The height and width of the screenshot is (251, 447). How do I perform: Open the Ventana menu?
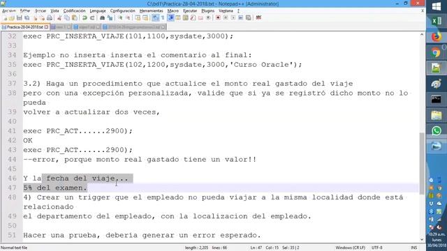pyautogui.click(x=226, y=11)
